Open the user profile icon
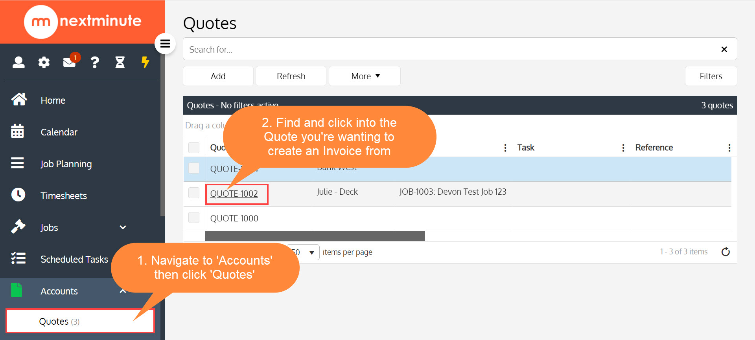Viewport: 755px width, 340px height. pyautogui.click(x=18, y=62)
